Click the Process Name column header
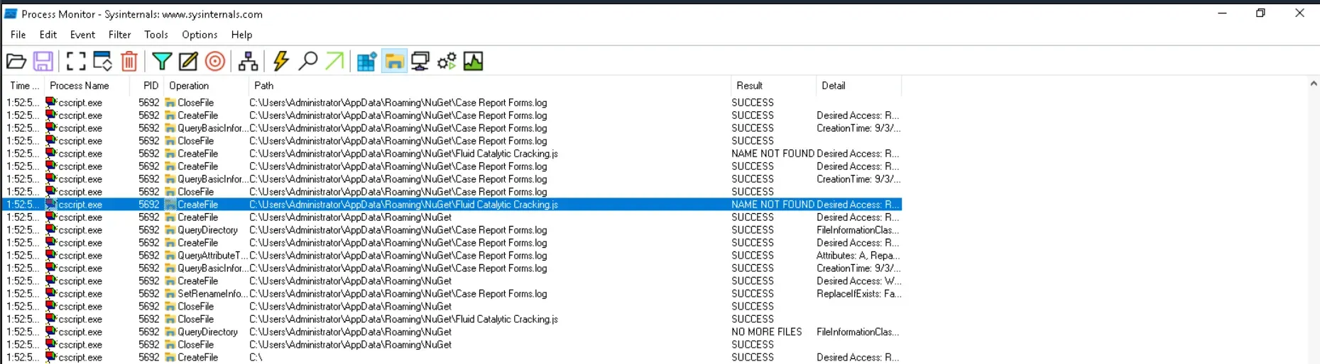 pos(87,86)
